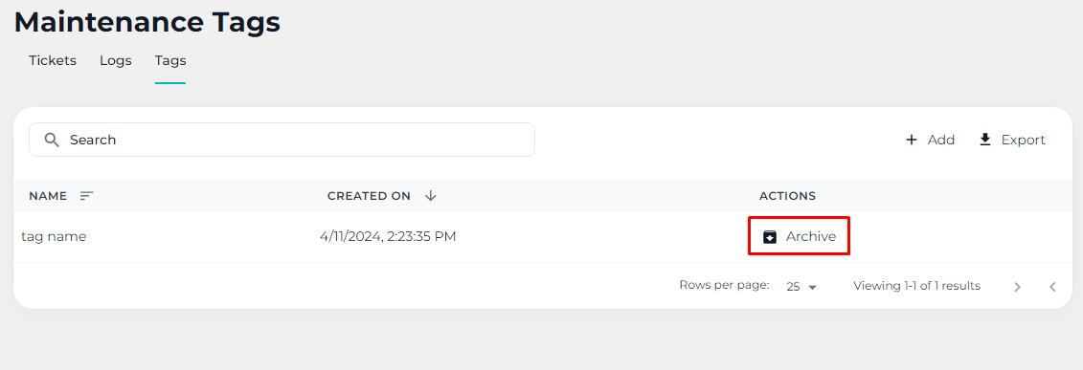The height and width of the screenshot is (370, 1083).
Task: Click the archive box icon in tag row
Action: [770, 237]
